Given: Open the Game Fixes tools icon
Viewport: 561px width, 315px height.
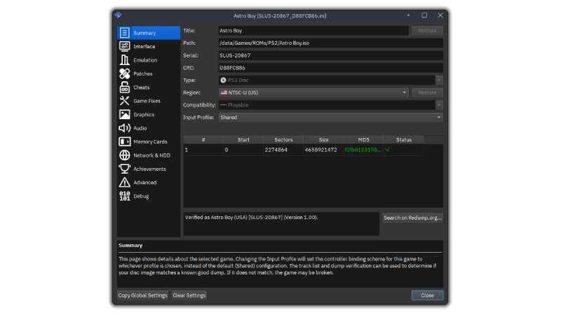Looking at the screenshot, I should pos(125,101).
